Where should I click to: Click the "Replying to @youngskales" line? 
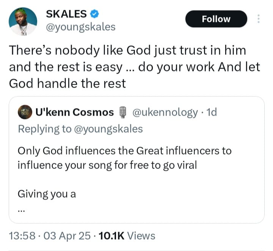(x=80, y=129)
